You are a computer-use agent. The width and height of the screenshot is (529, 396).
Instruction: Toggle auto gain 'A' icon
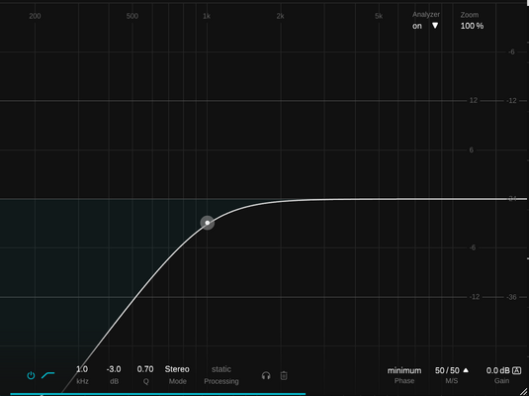[x=516, y=370]
